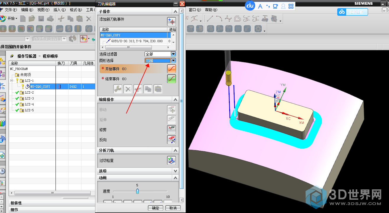Click the paste icon below end event

(x=158, y=89)
